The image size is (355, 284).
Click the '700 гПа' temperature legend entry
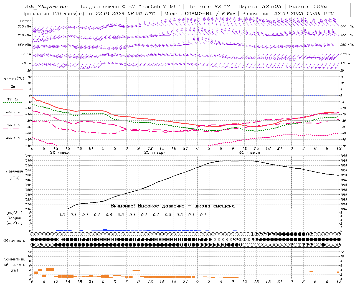[13, 125]
